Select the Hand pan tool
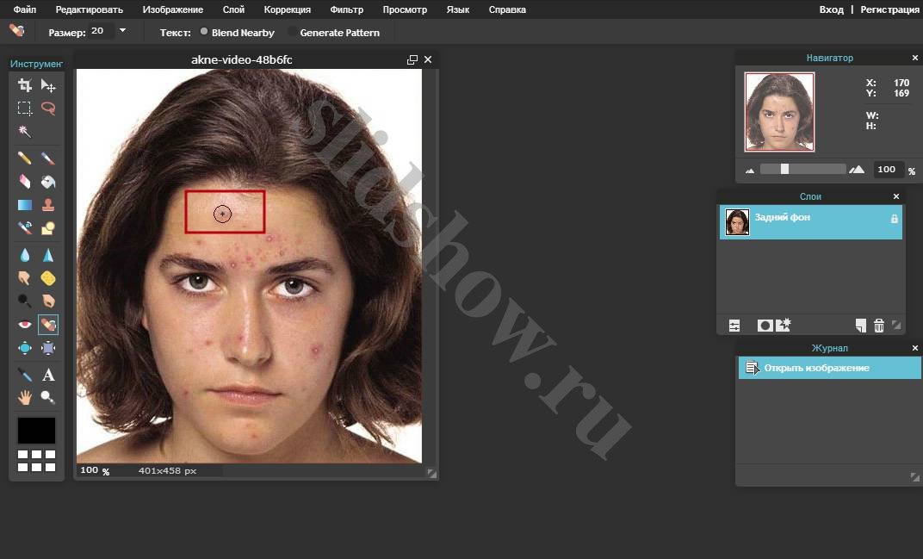Screen dimensions: 923x559 (x=25, y=398)
